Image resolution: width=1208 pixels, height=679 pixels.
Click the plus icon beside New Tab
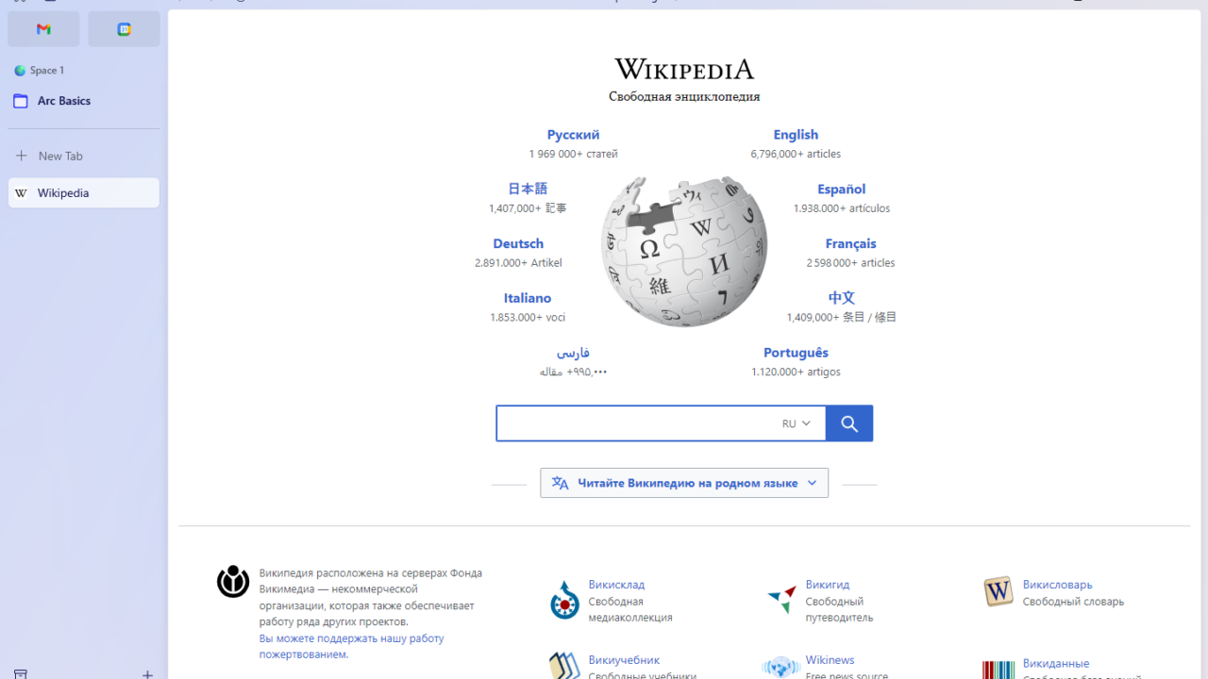pos(21,156)
